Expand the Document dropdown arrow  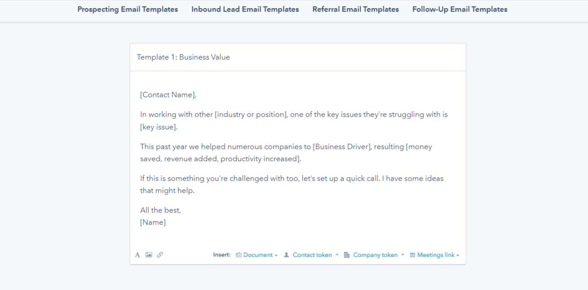tap(276, 256)
